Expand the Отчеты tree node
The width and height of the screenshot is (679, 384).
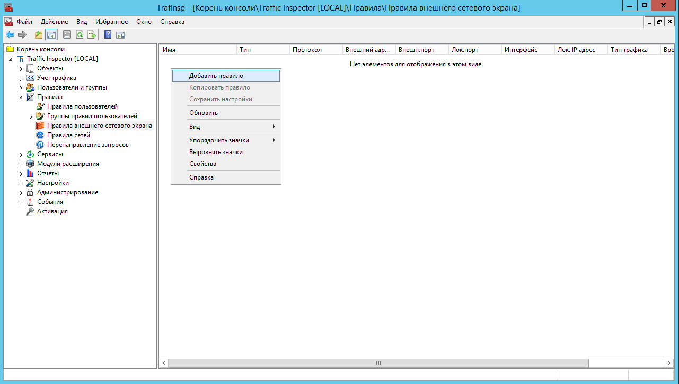[21, 173]
